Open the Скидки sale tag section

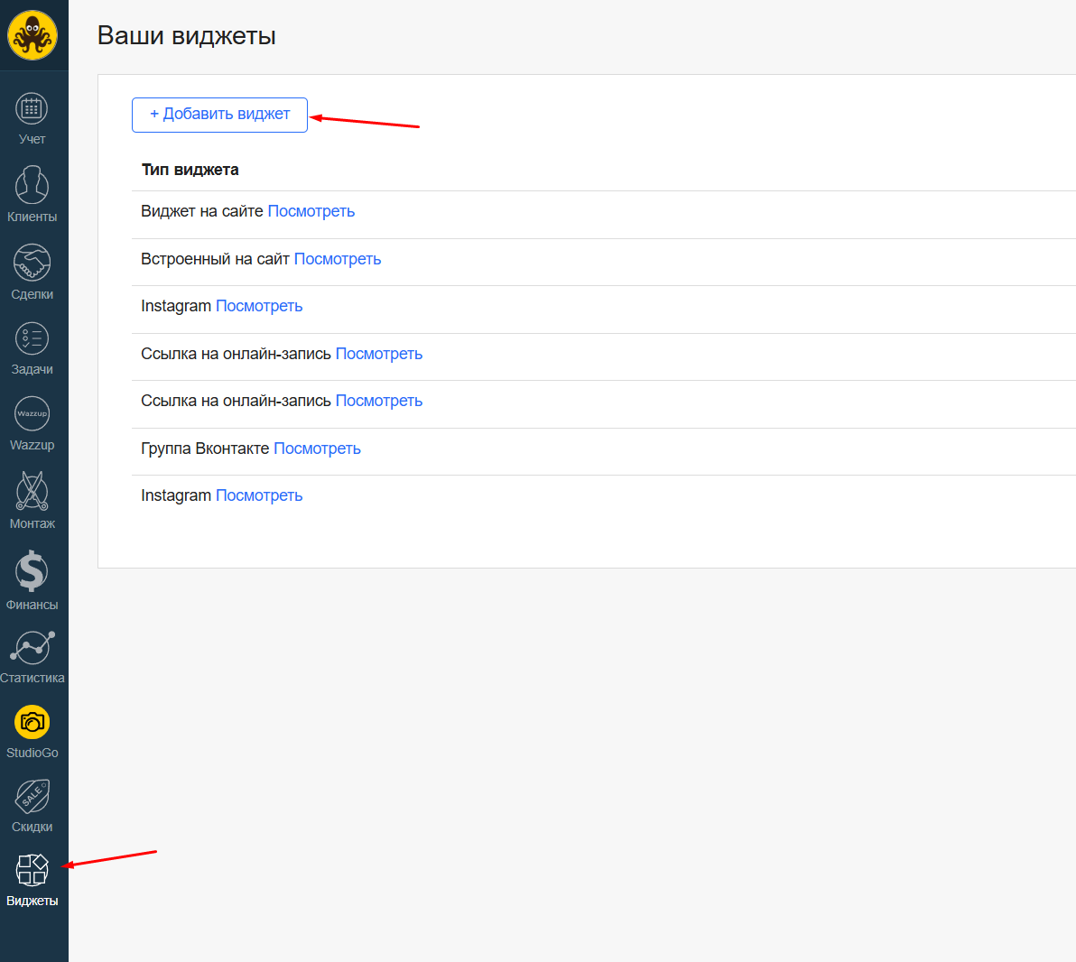pos(32,805)
